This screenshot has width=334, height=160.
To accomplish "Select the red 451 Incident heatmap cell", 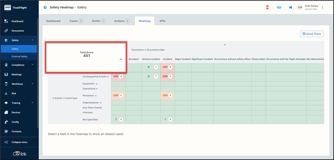I will (167, 67).
